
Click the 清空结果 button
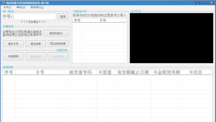pyautogui.click(x=36, y=44)
